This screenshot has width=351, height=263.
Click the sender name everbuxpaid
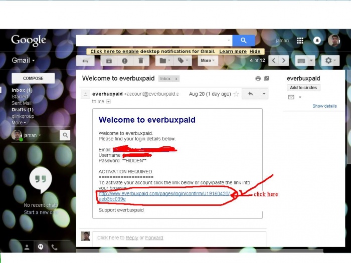(107, 94)
